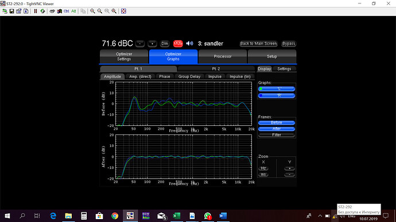Save the connection via floppy disk icon
396x222 pixels.
coord(11,11)
